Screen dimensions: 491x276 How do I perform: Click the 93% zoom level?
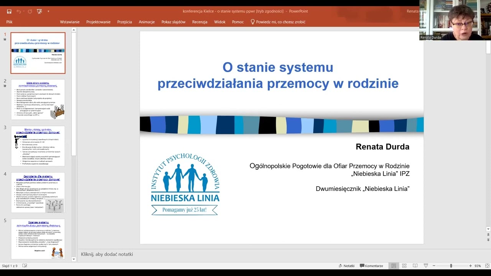click(478, 266)
